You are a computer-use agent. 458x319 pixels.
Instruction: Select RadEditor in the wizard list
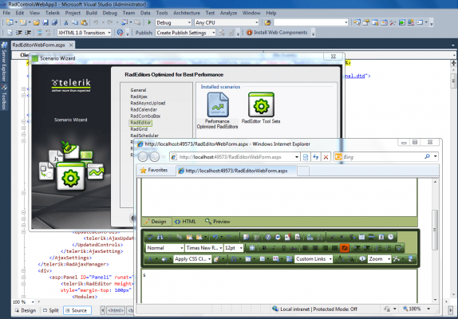pyautogui.click(x=140, y=123)
